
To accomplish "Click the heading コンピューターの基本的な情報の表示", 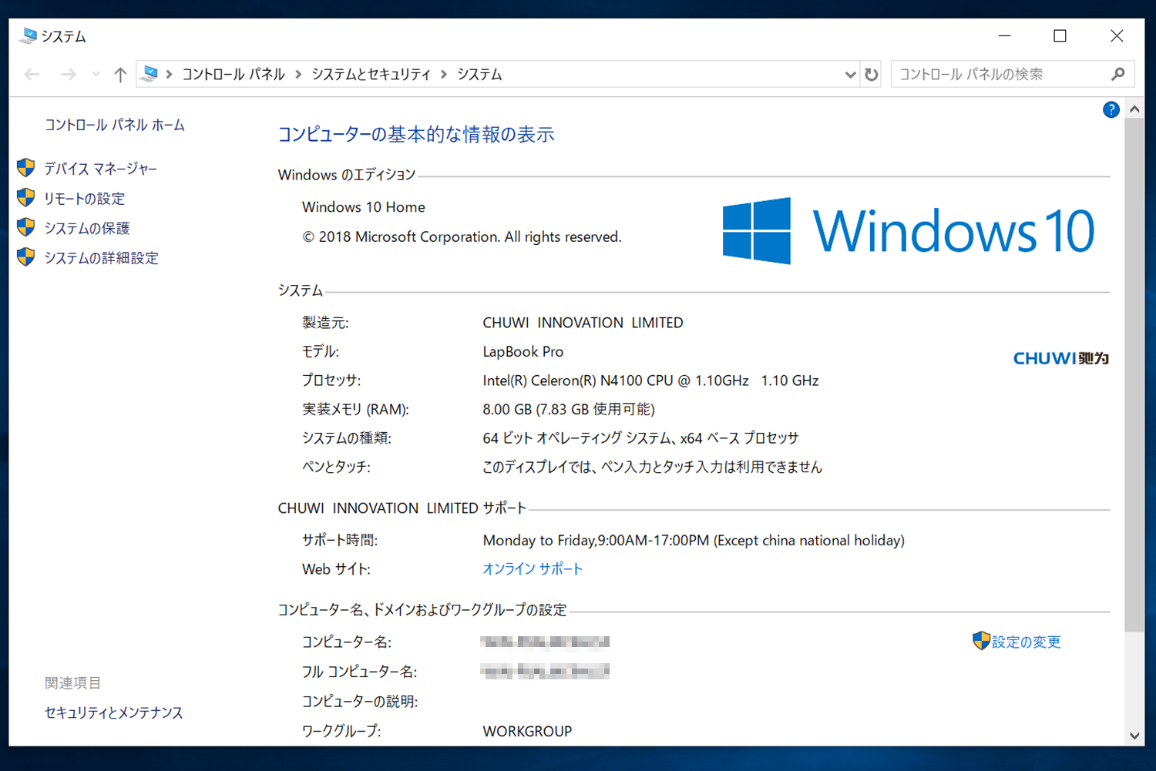I will pyautogui.click(x=416, y=135).
